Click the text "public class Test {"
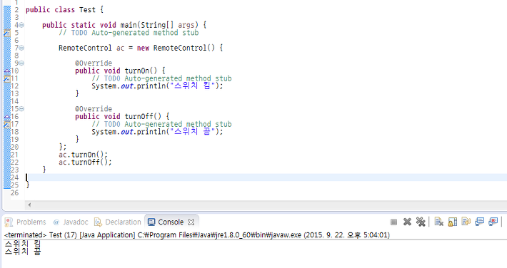 (65, 10)
